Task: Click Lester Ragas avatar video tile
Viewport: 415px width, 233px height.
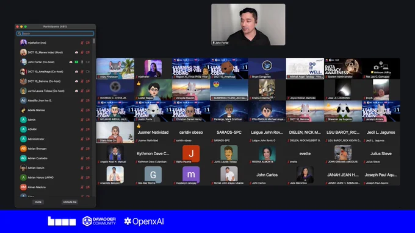Action: click(x=153, y=90)
